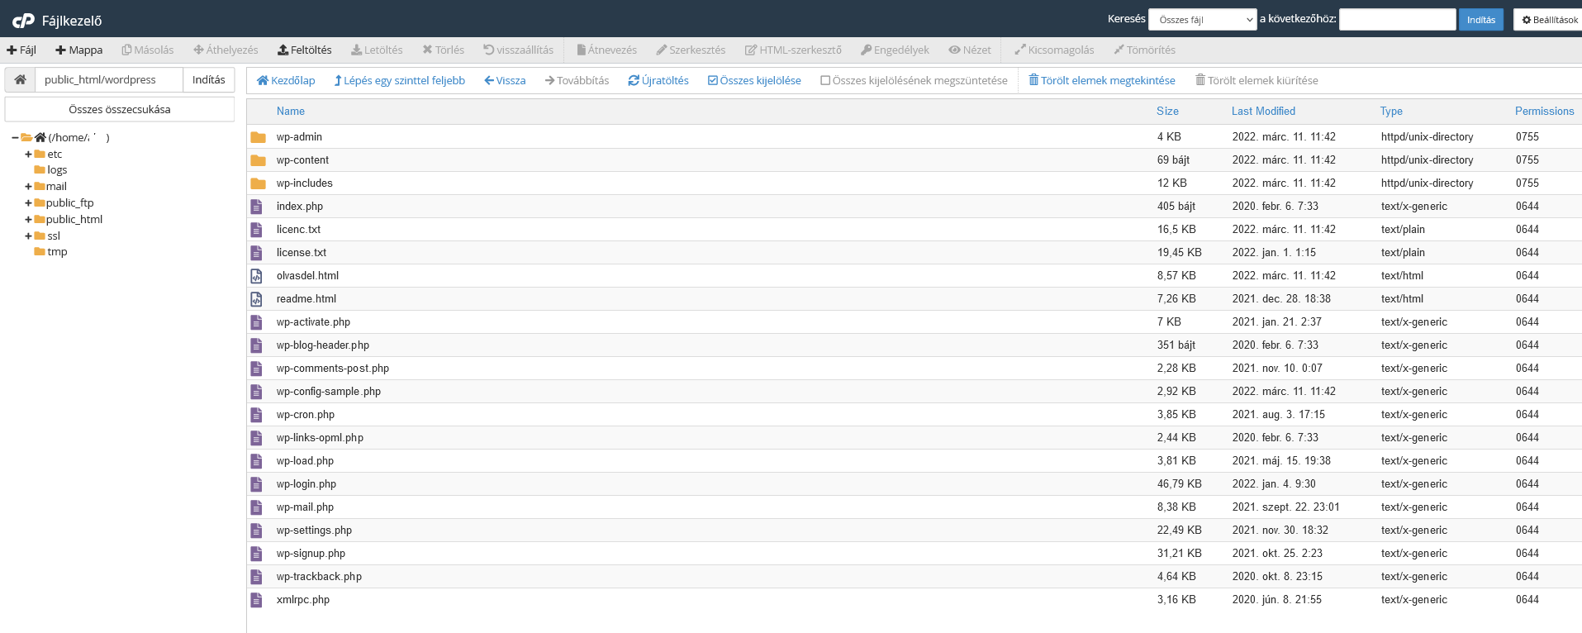Select the file name wp-config-sample.php
The image size is (1582, 633).
coord(329,392)
